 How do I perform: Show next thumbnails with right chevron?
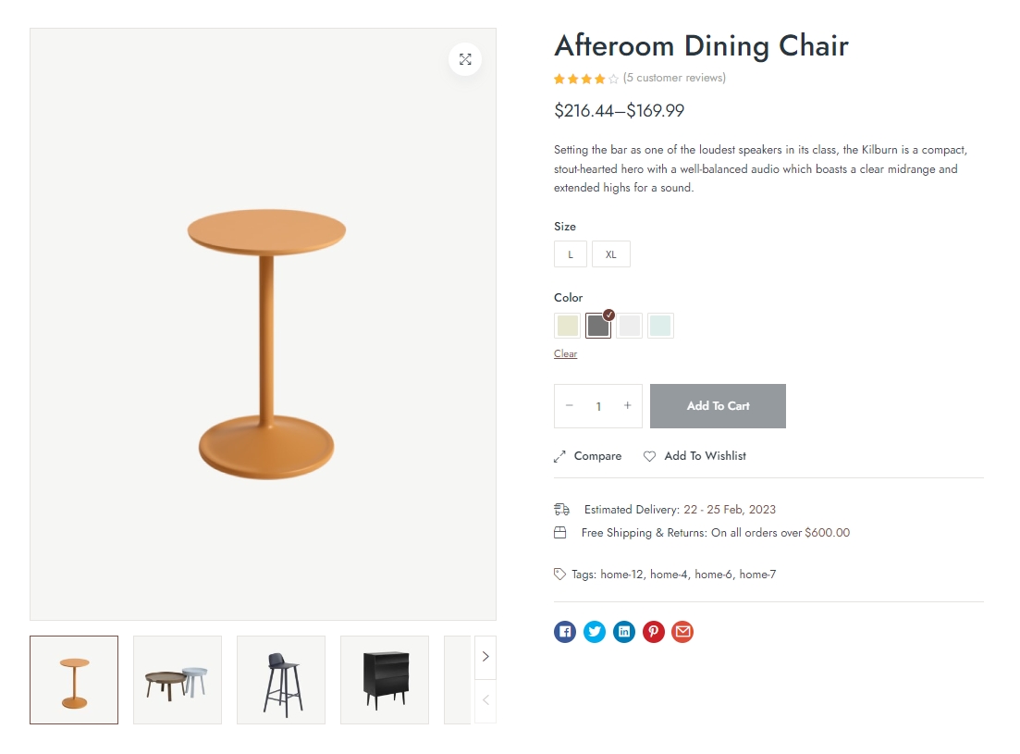coord(485,657)
